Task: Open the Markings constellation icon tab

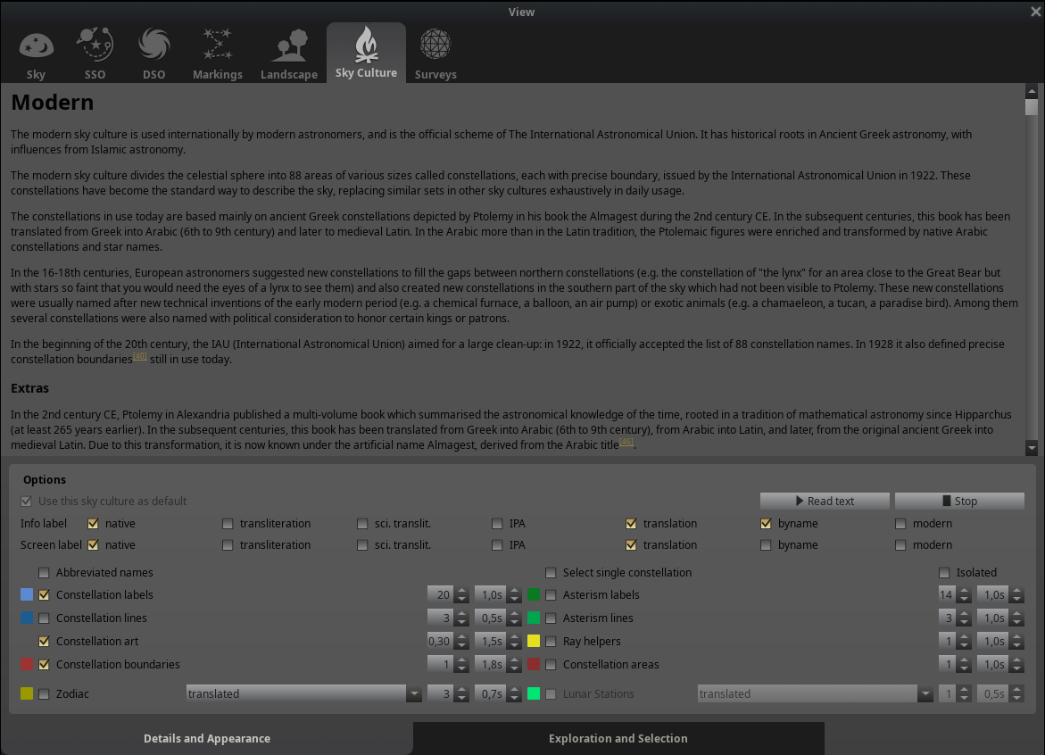Action: 217,45
